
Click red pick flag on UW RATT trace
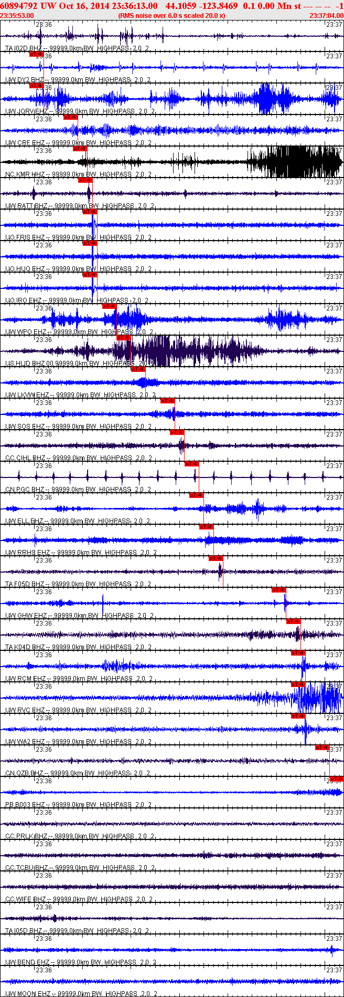(85, 180)
